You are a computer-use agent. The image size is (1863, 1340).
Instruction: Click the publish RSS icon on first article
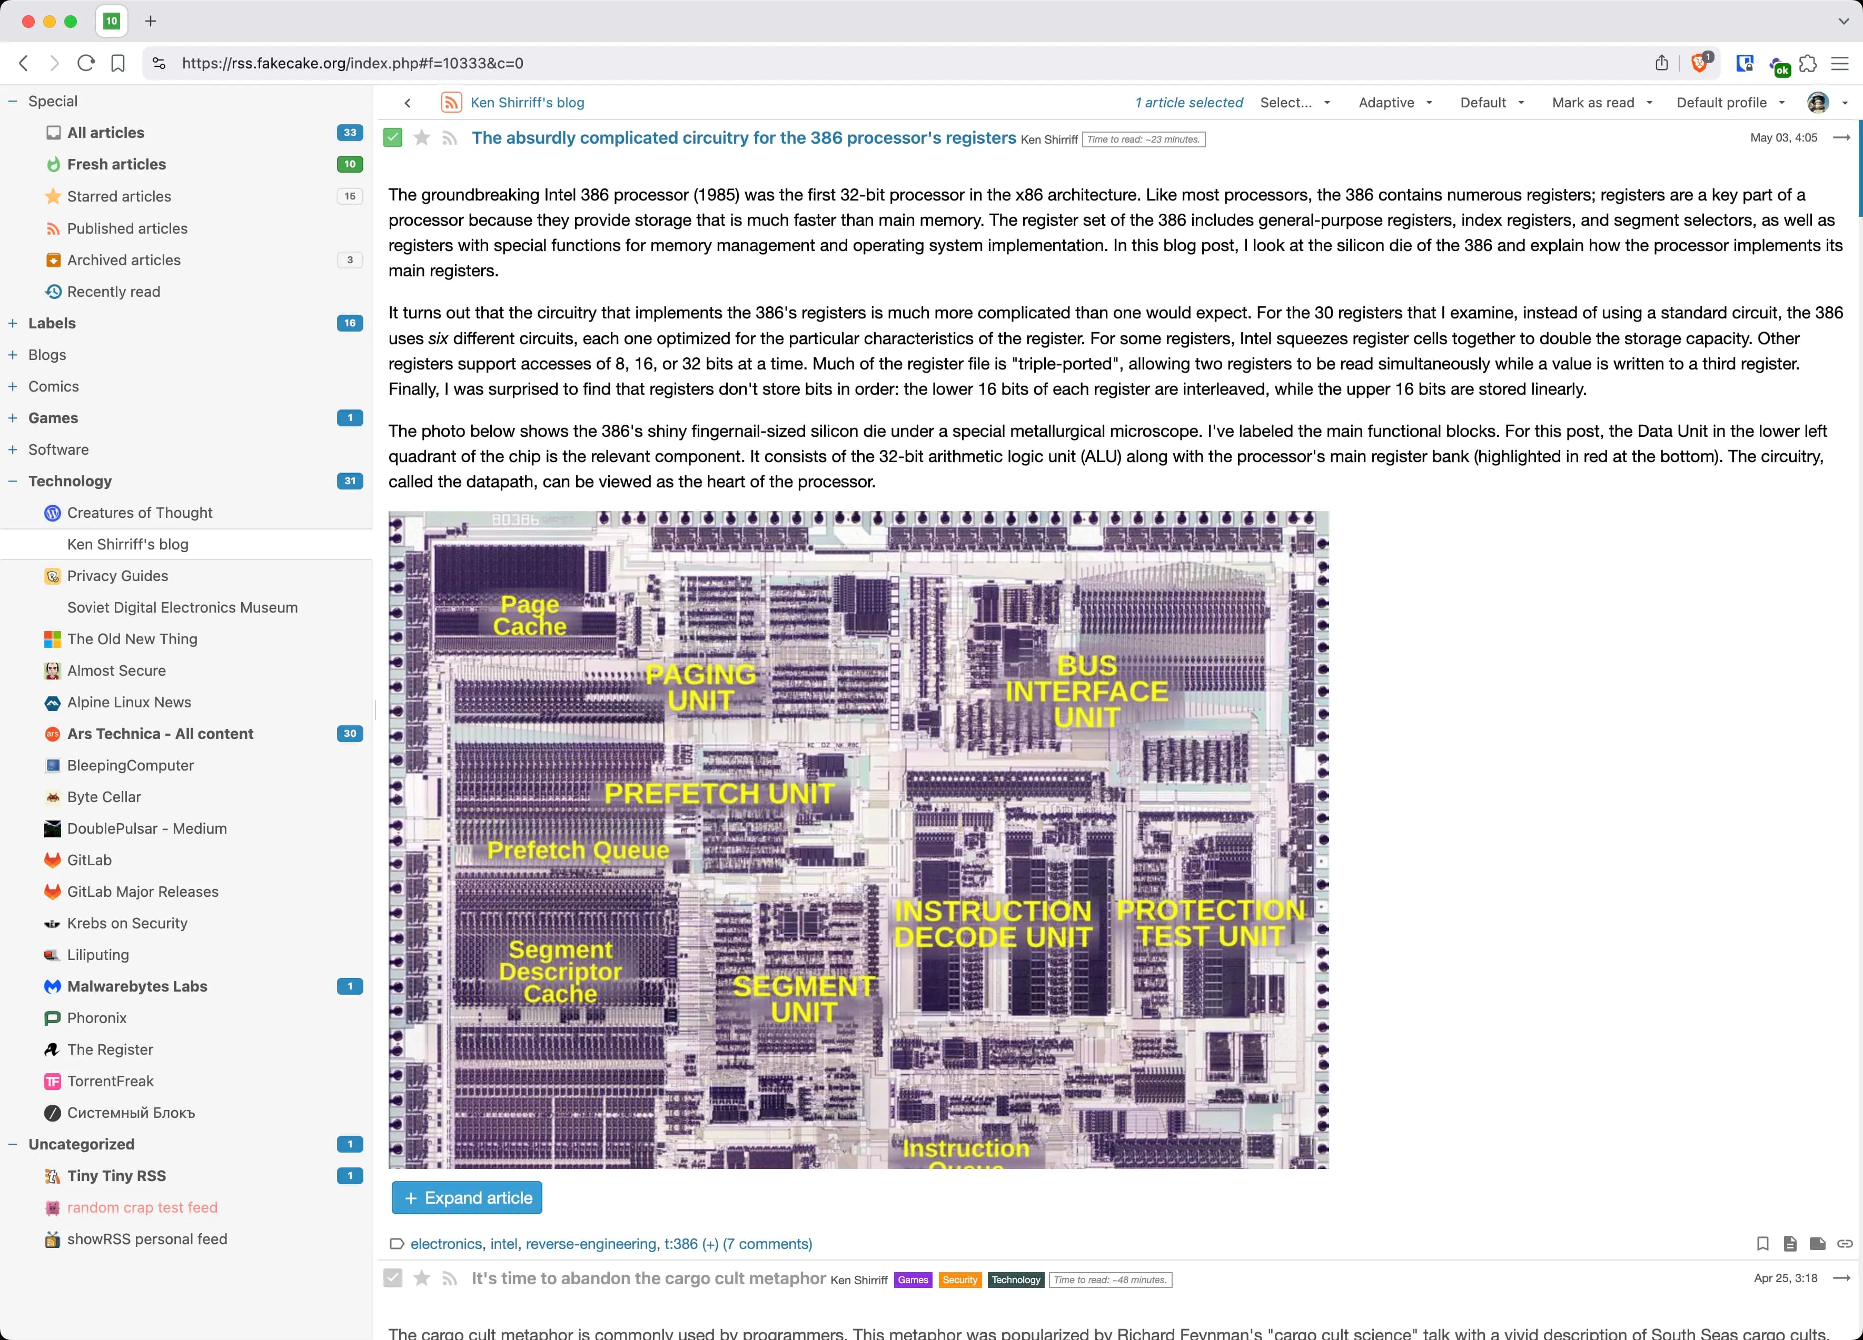(449, 138)
